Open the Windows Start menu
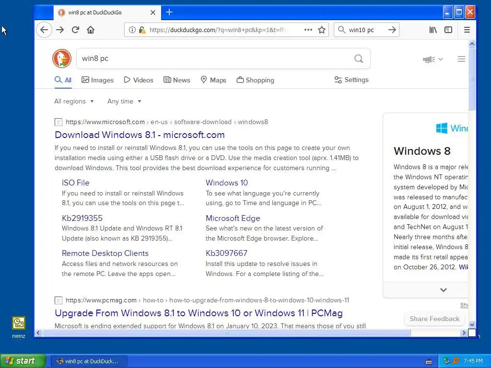The height and width of the screenshot is (368, 491). tap(23, 361)
